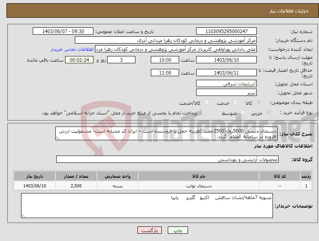Click the buyer notes text area
The image size is (319, 241).
pyautogui.click(x=147, y=206)
